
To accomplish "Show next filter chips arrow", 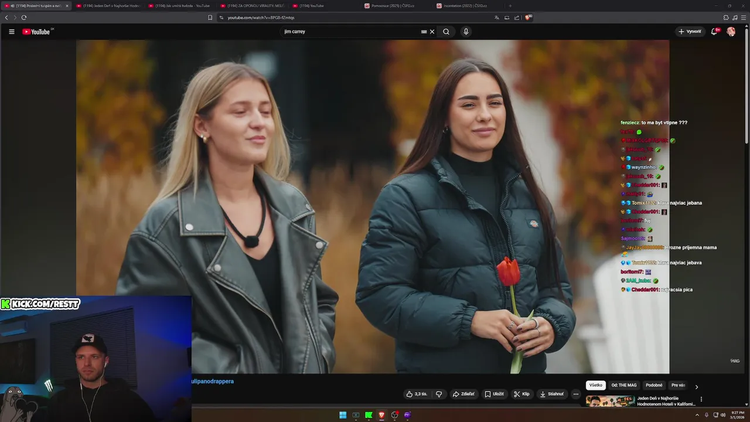I will tap(696, 387).
